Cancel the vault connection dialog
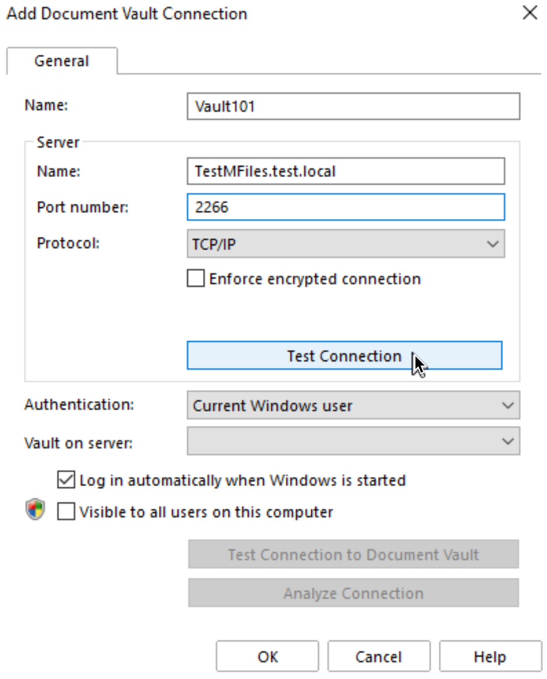This screenshot has height=679, width=547. tap(379, 656)
